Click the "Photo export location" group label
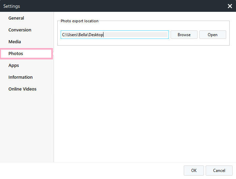The height and width of the screenshot is (179, 236). point(80,21)
